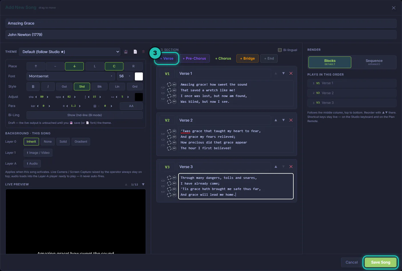Viewport: 402px width, 271px height.
Task: Open the Montserrat font dropdown
Action: tap(71, 76)
